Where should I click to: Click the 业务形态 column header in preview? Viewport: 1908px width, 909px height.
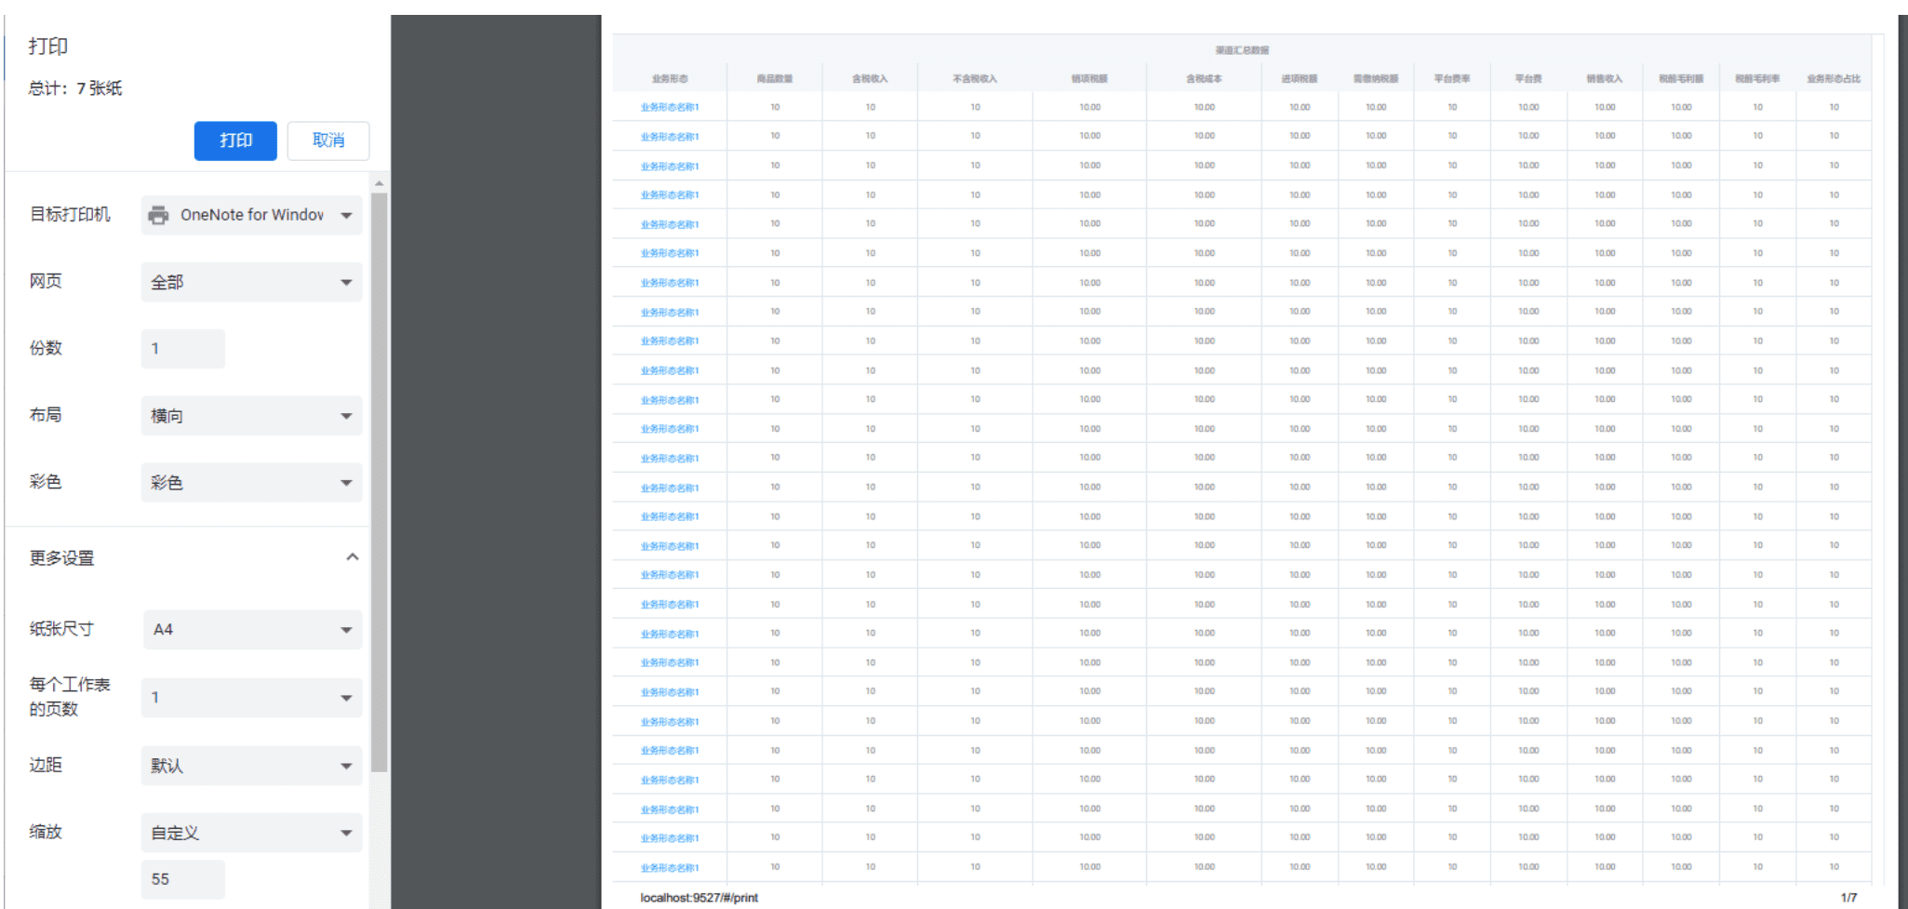point(669,79)
